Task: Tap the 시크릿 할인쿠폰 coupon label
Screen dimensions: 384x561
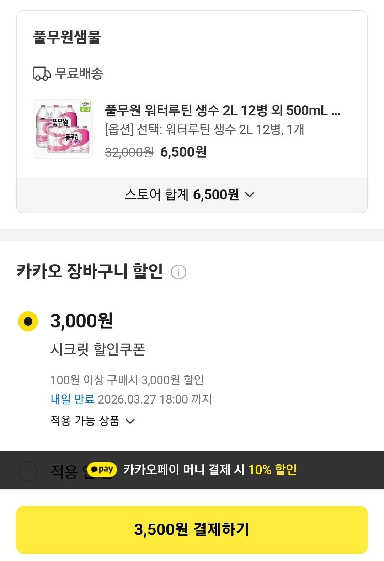Action: coord(98,349)
